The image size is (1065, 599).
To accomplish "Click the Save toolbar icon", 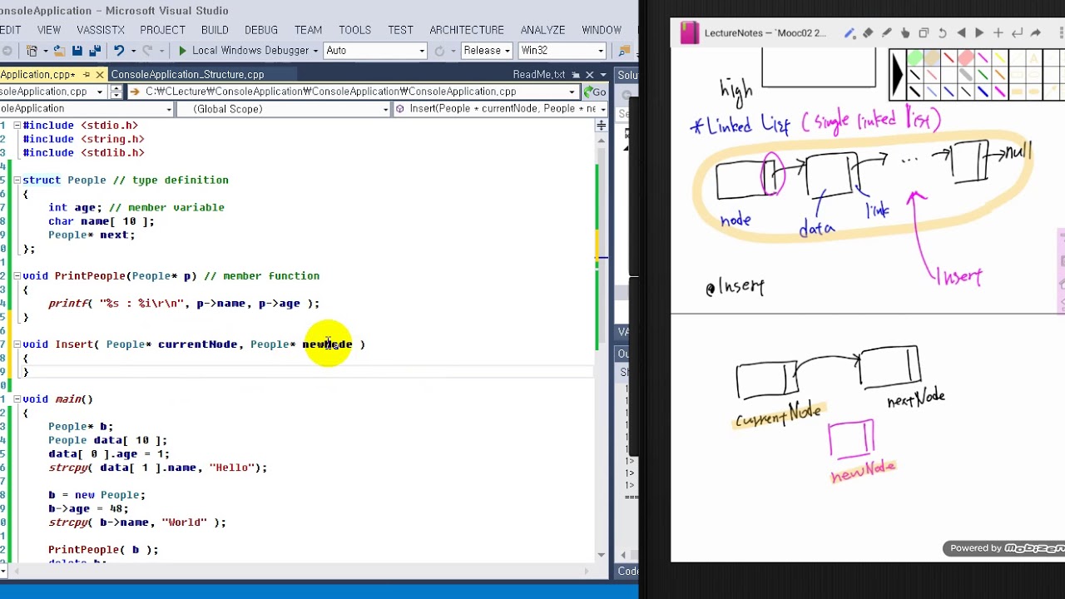I will [x=77, y=51].
